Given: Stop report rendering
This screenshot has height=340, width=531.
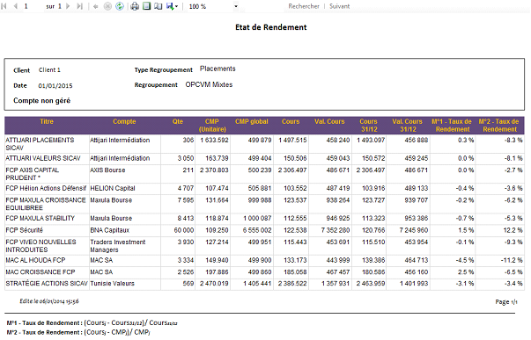Looking at the screenshot, I should (x=107, y=6).
